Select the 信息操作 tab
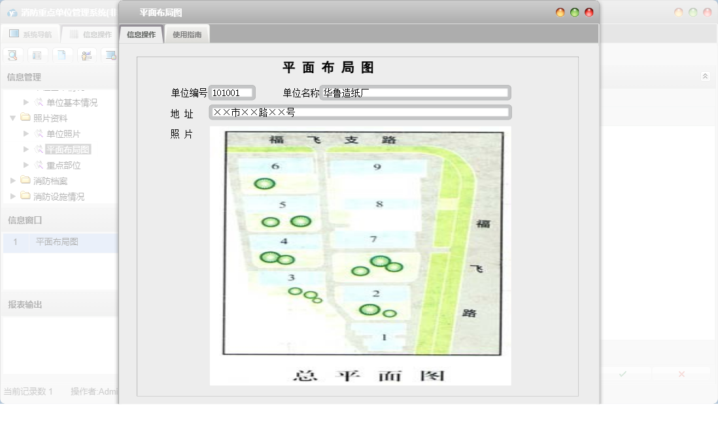Image resolution: width=718 pixels, height=441 pixels. pos(141,33)
